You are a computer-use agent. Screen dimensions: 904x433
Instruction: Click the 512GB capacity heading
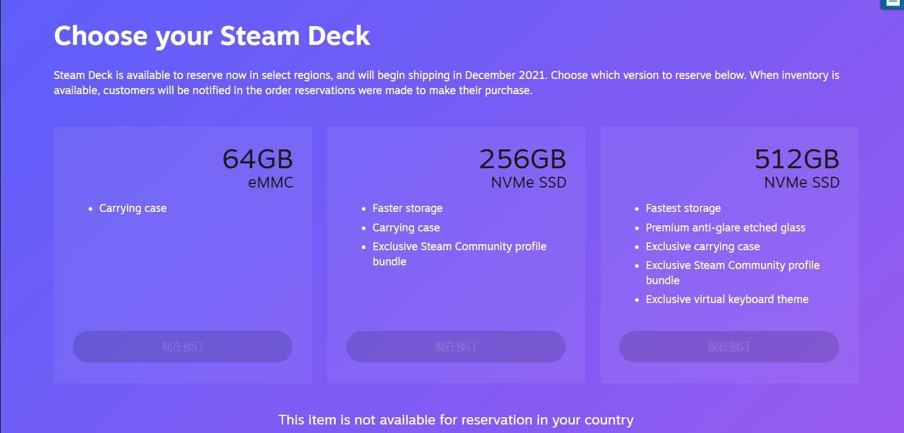(797, 160)
